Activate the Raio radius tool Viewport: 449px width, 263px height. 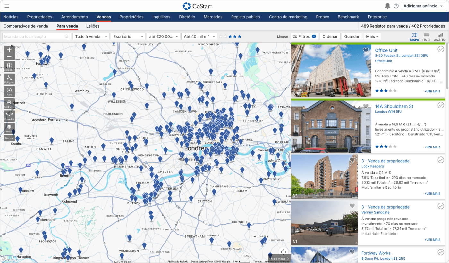click(x=9, y=91)
